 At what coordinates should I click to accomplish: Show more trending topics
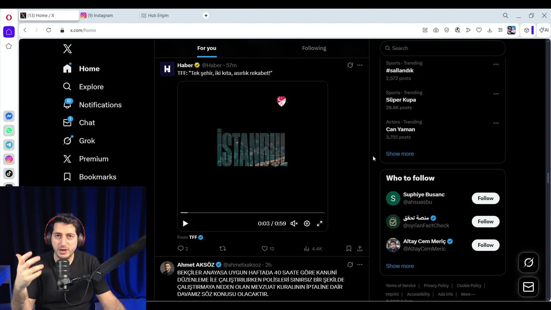click(x=400, y=154)
